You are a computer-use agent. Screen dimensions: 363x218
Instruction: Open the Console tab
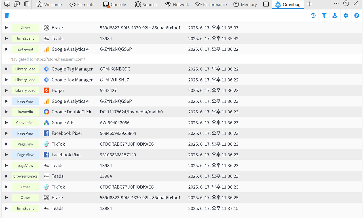(x=115, y=5)
